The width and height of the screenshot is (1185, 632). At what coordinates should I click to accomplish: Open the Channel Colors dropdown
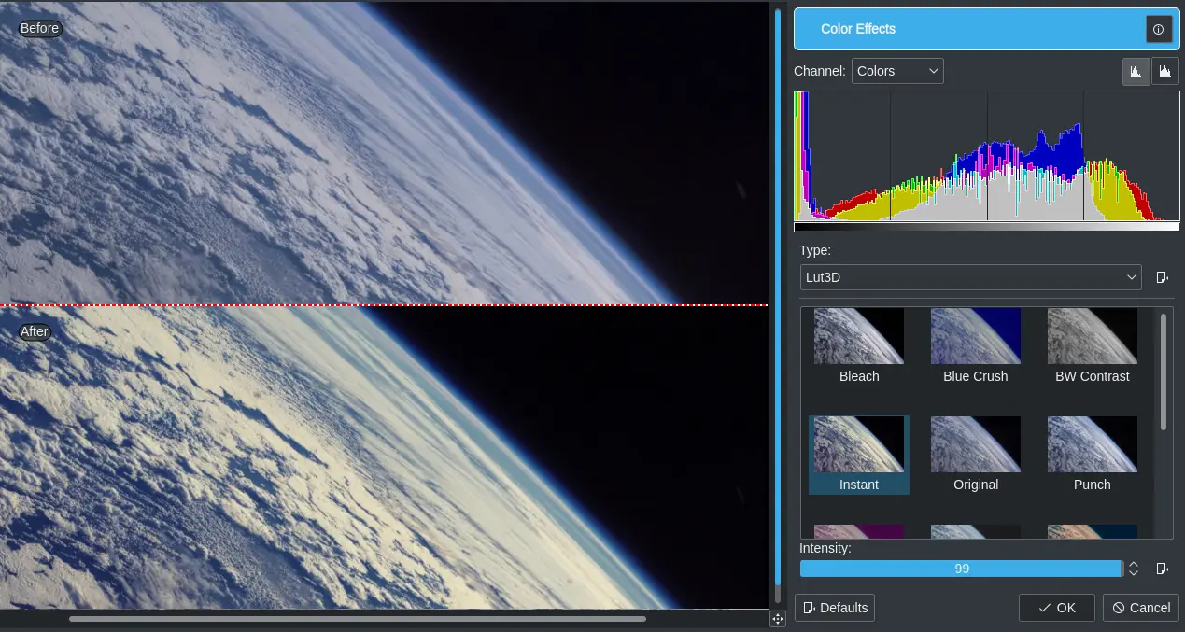897,71
